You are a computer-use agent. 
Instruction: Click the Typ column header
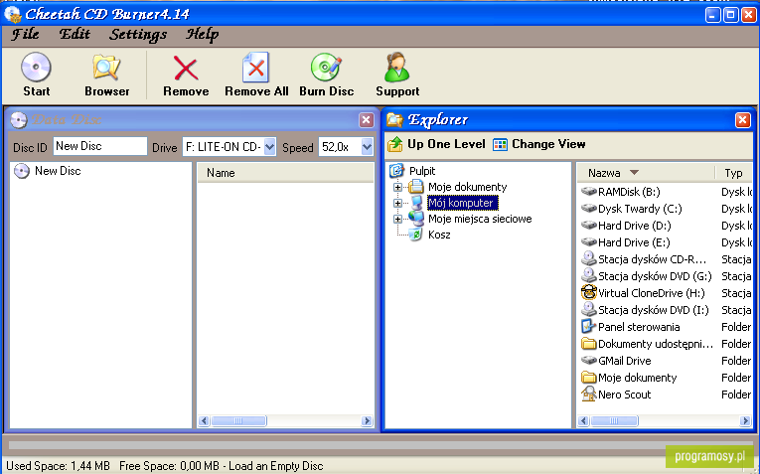click(733, 173)
